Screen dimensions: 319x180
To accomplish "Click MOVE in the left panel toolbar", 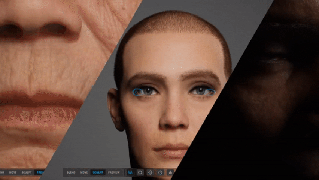I will click(13, 172).
